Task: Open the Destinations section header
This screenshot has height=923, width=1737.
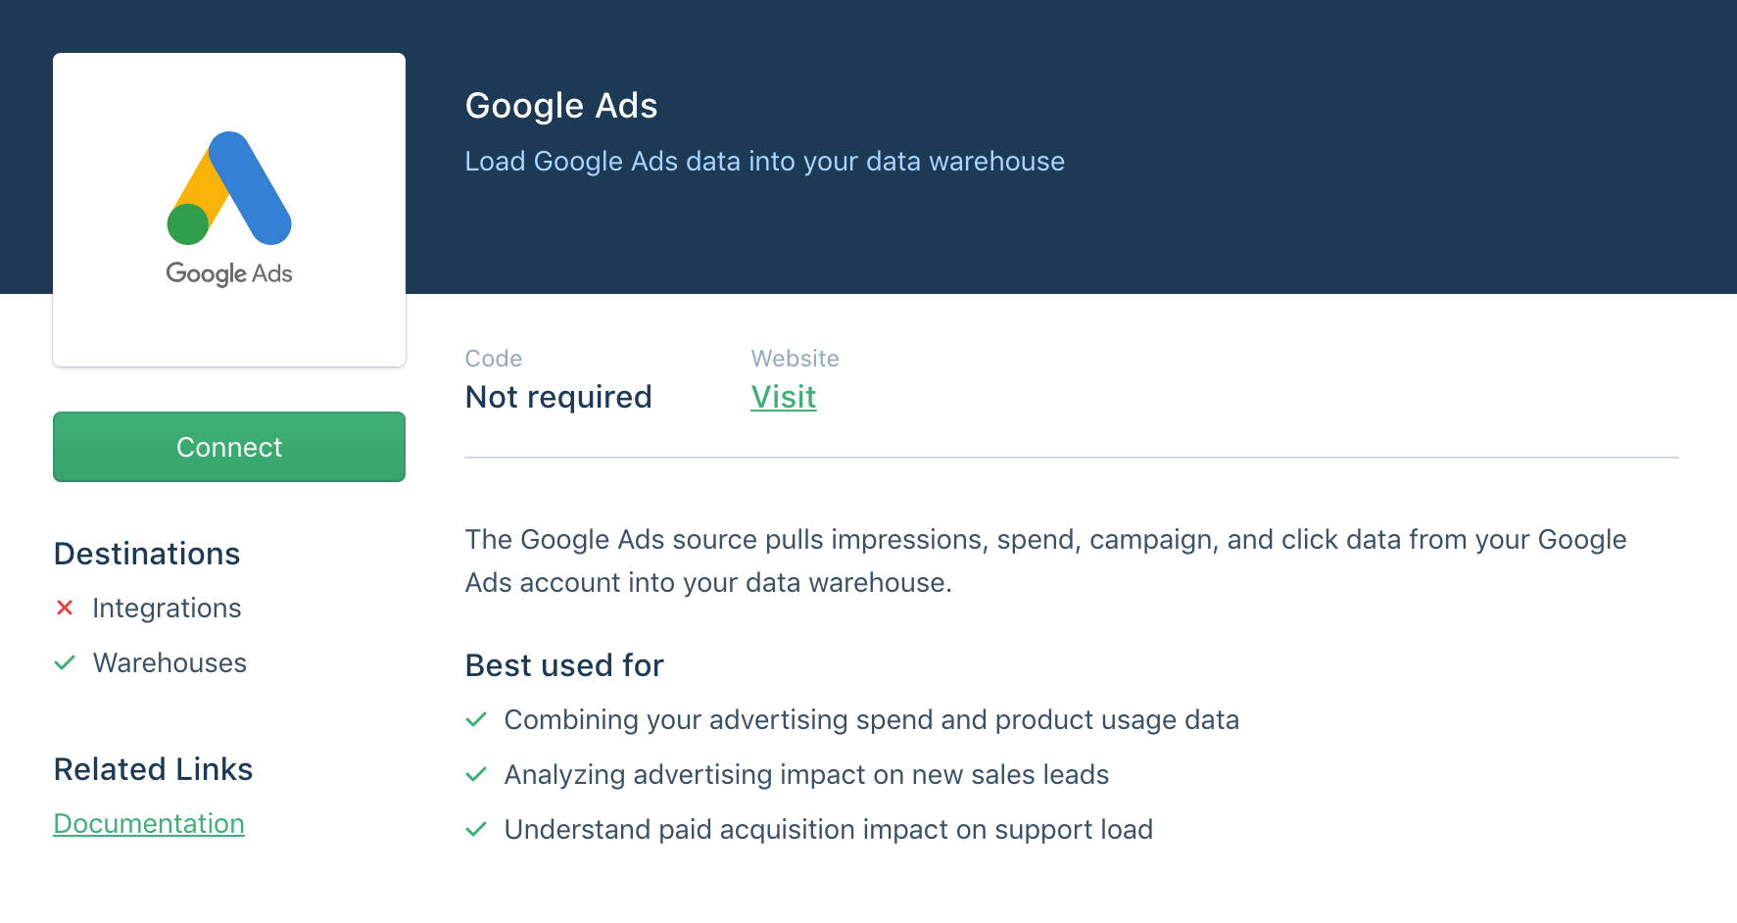Action: pos(146,553)
